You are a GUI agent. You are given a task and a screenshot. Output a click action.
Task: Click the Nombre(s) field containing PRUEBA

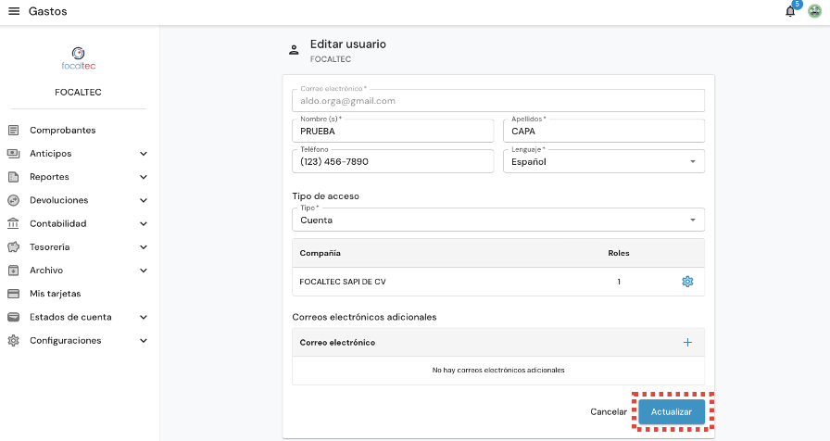coord(393,131)
